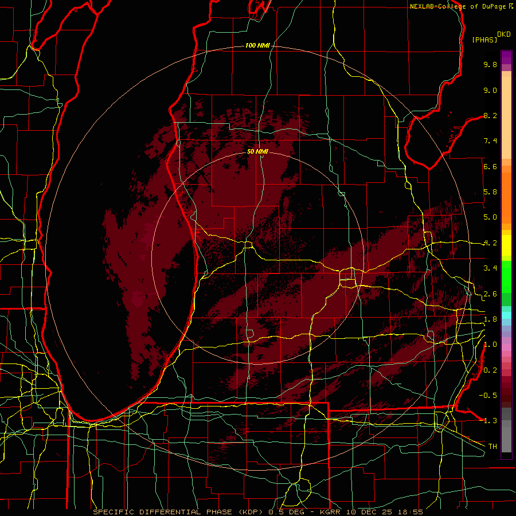Click the 50 NMI range ring label
The height and width of the screenshot is (516, 516).
point(257,151)
